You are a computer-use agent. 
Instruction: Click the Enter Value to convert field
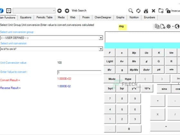79,73
